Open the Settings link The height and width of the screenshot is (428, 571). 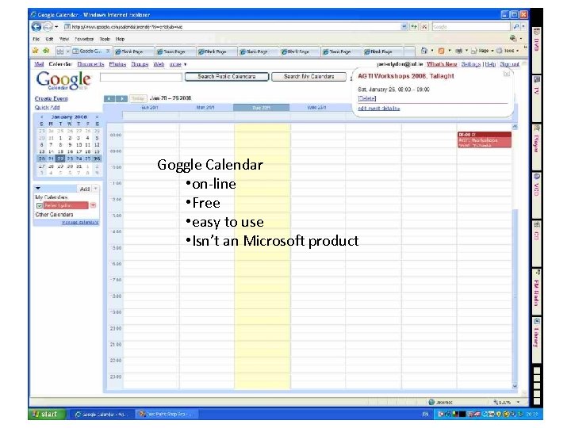471,64
